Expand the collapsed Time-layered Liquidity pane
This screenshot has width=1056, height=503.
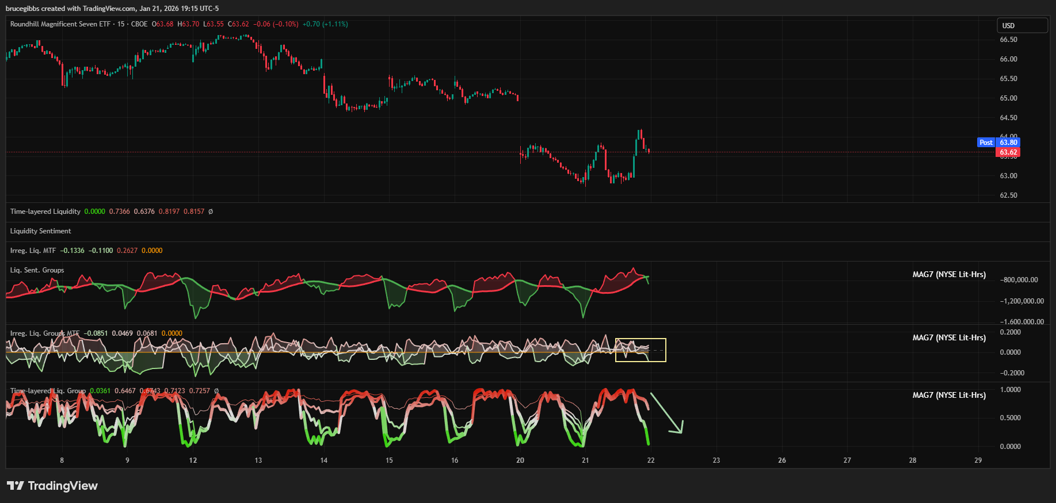click(45, 212)
